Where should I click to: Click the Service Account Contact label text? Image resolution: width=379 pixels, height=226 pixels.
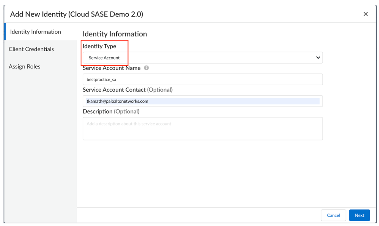[114, 90]
